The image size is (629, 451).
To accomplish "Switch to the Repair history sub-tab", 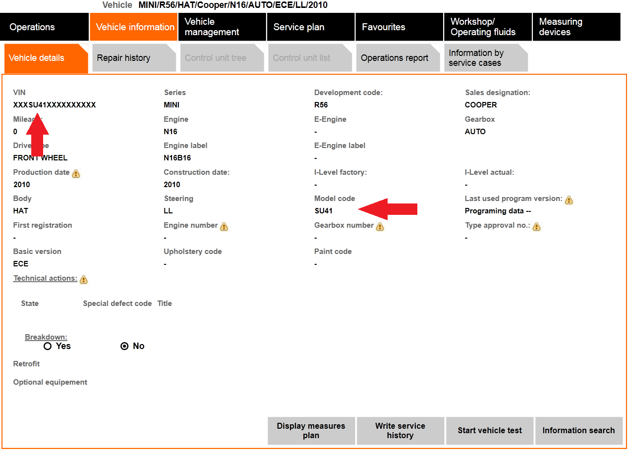I will pos(134,58).
